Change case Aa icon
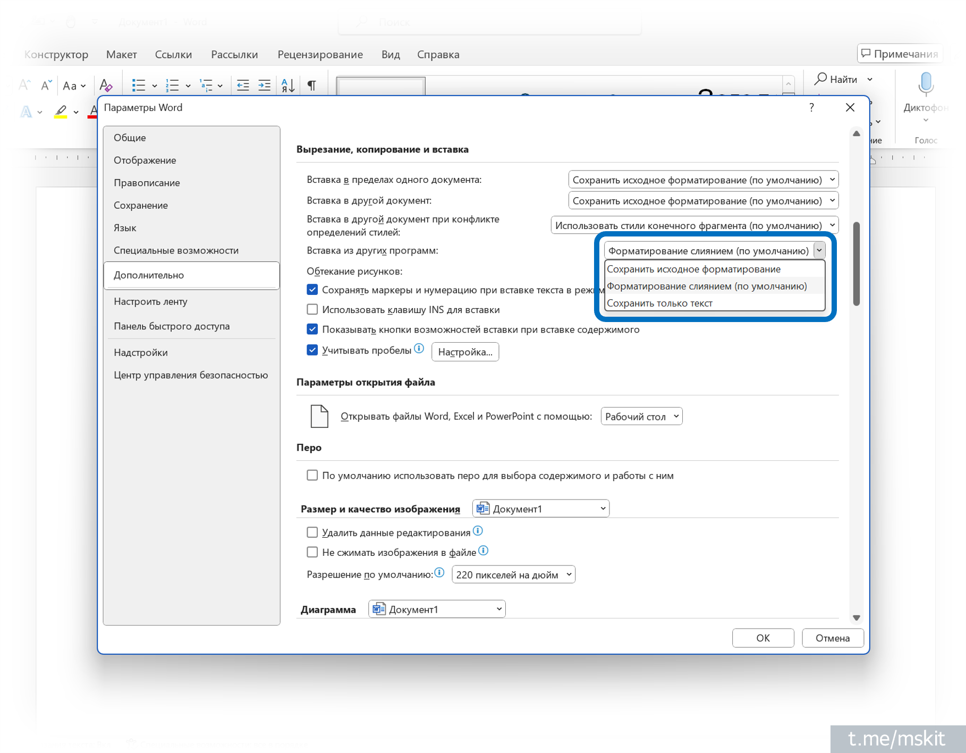The width and height of the screenshot is (966, 753). pos(70,86)
